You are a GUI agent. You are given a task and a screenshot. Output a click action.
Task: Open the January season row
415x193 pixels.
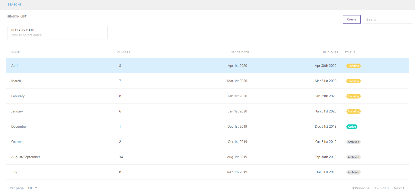[208, 111]
